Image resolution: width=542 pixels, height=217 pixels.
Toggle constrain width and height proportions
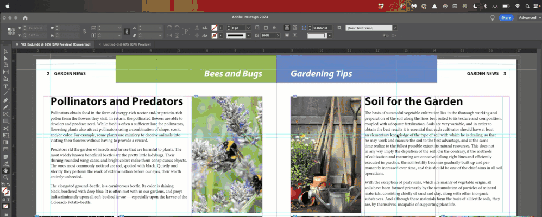[85, 31]
